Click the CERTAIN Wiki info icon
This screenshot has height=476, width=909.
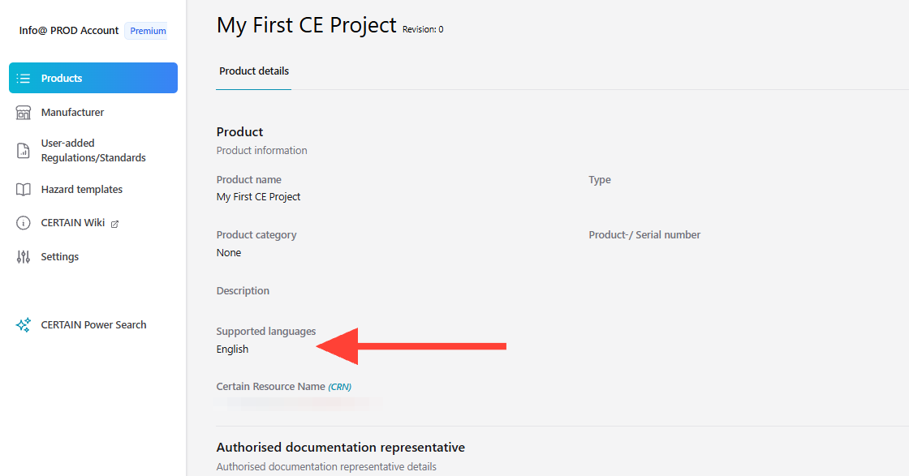point(24,223)
